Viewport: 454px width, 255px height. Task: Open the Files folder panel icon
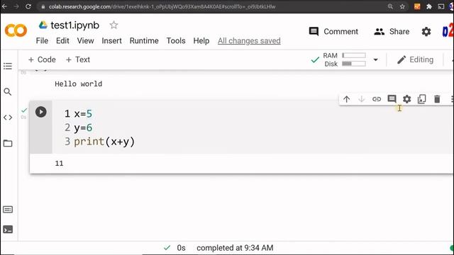click(x=8, y=143)
